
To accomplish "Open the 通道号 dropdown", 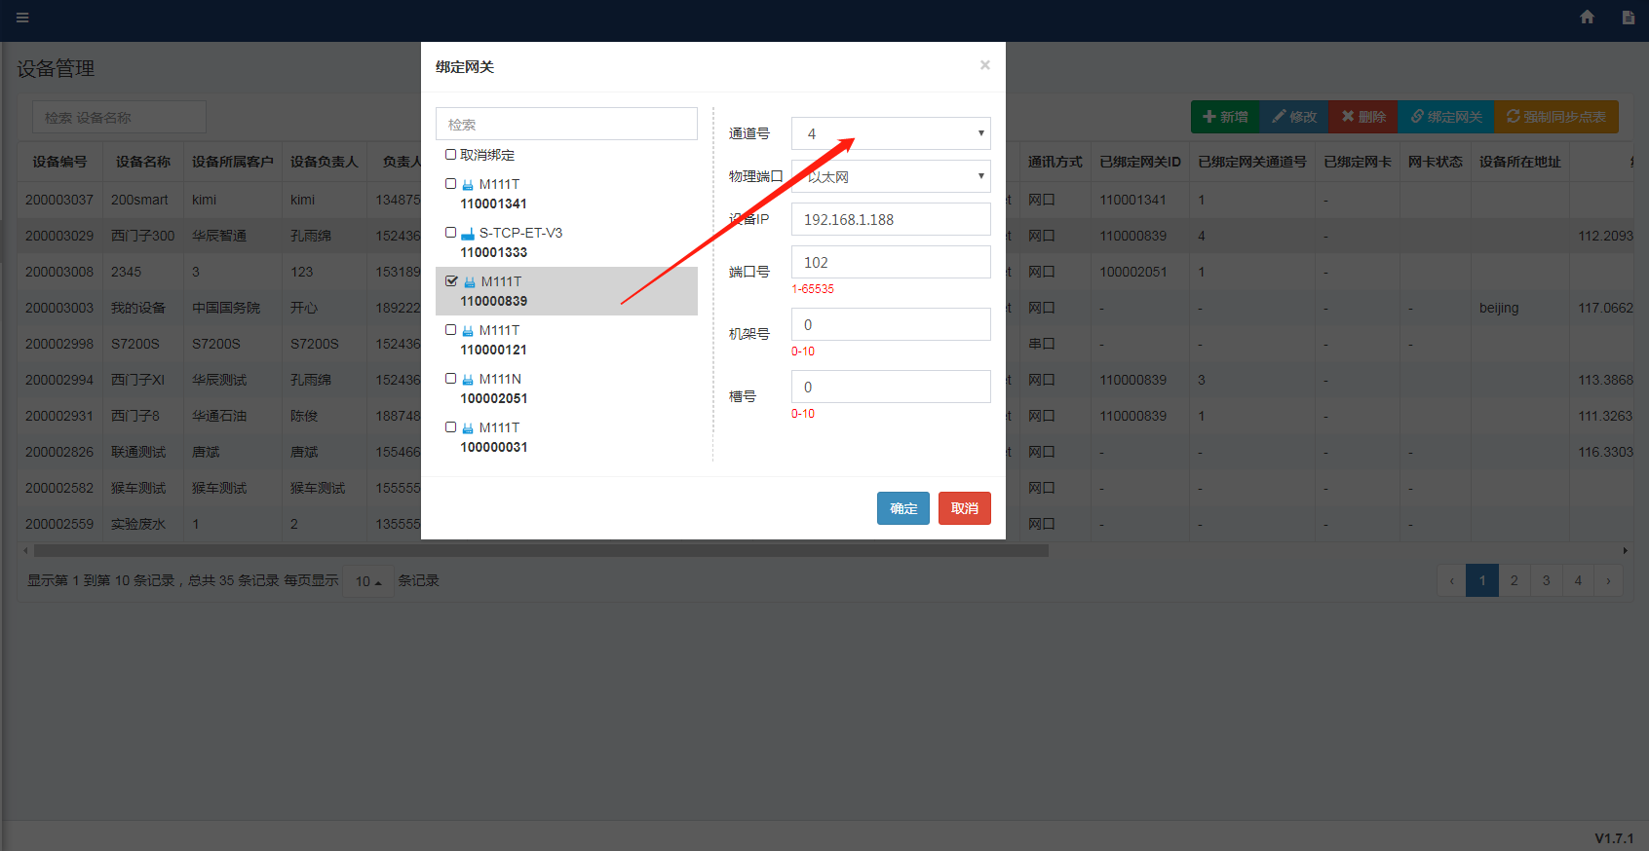I will click(x=890, y=133).
